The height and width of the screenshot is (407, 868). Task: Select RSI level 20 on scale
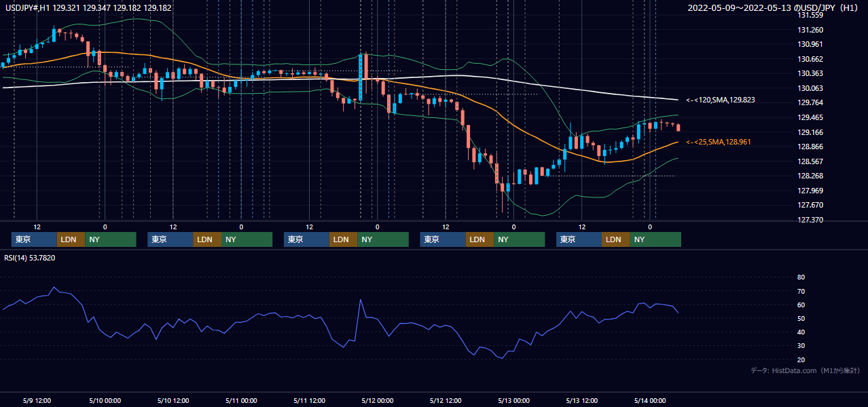click(x=801, y=360)
